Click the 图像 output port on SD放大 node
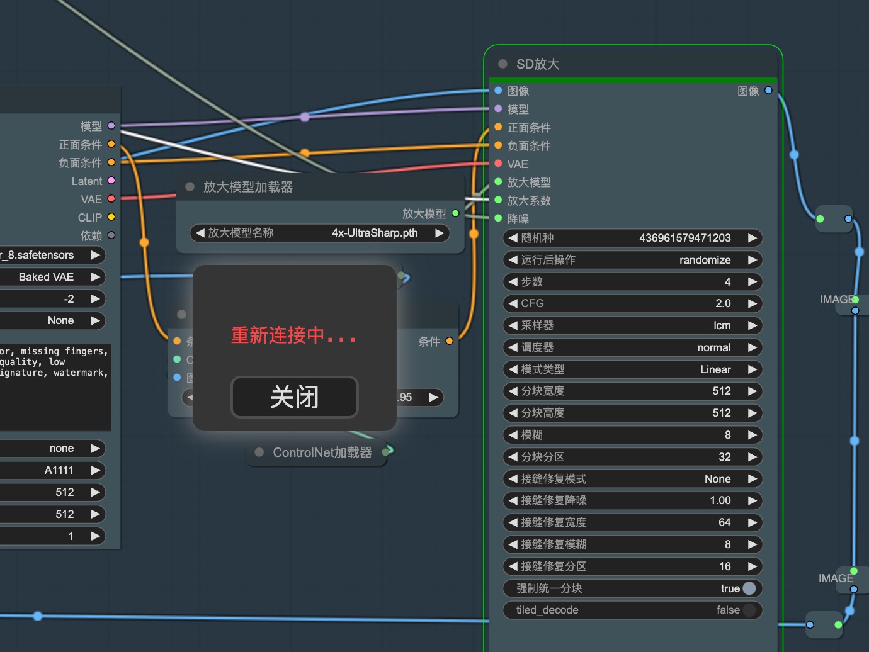 [768, 91]
